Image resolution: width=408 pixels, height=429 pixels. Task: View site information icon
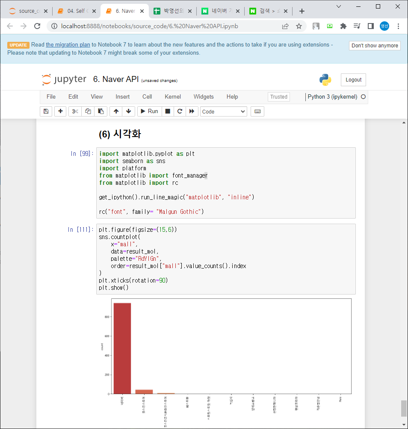click(x=54, y=26)
